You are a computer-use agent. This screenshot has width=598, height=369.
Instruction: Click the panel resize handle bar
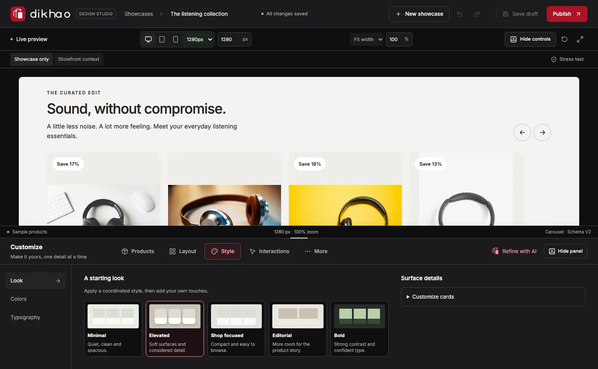(x=299, y=238)
